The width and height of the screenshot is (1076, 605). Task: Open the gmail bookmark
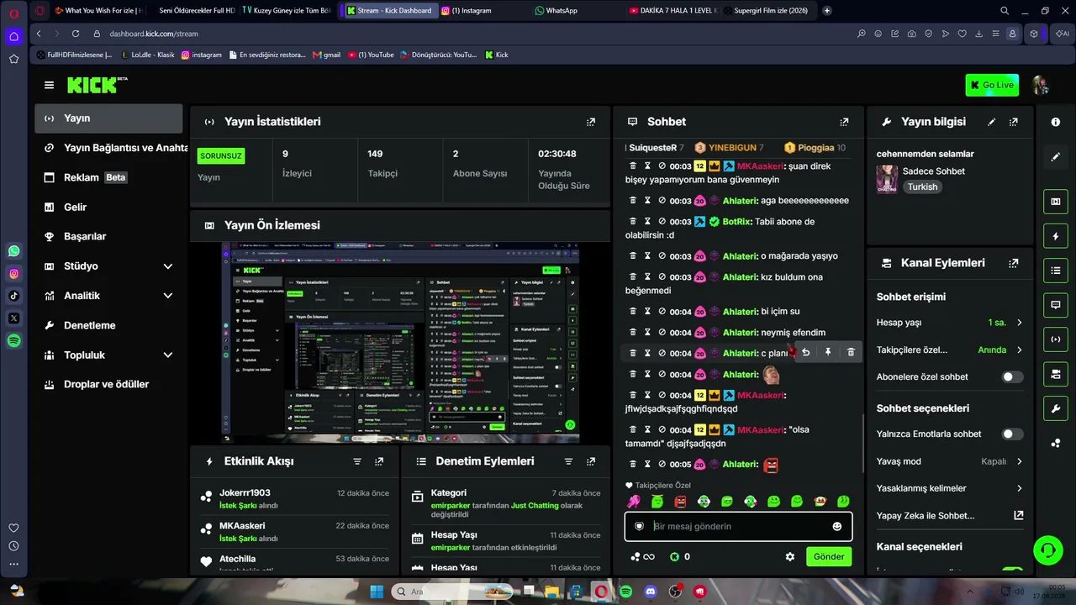click(326, 55)
